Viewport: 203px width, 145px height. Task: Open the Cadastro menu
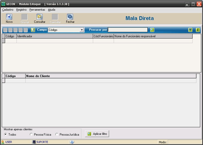(x=8, y=10)
